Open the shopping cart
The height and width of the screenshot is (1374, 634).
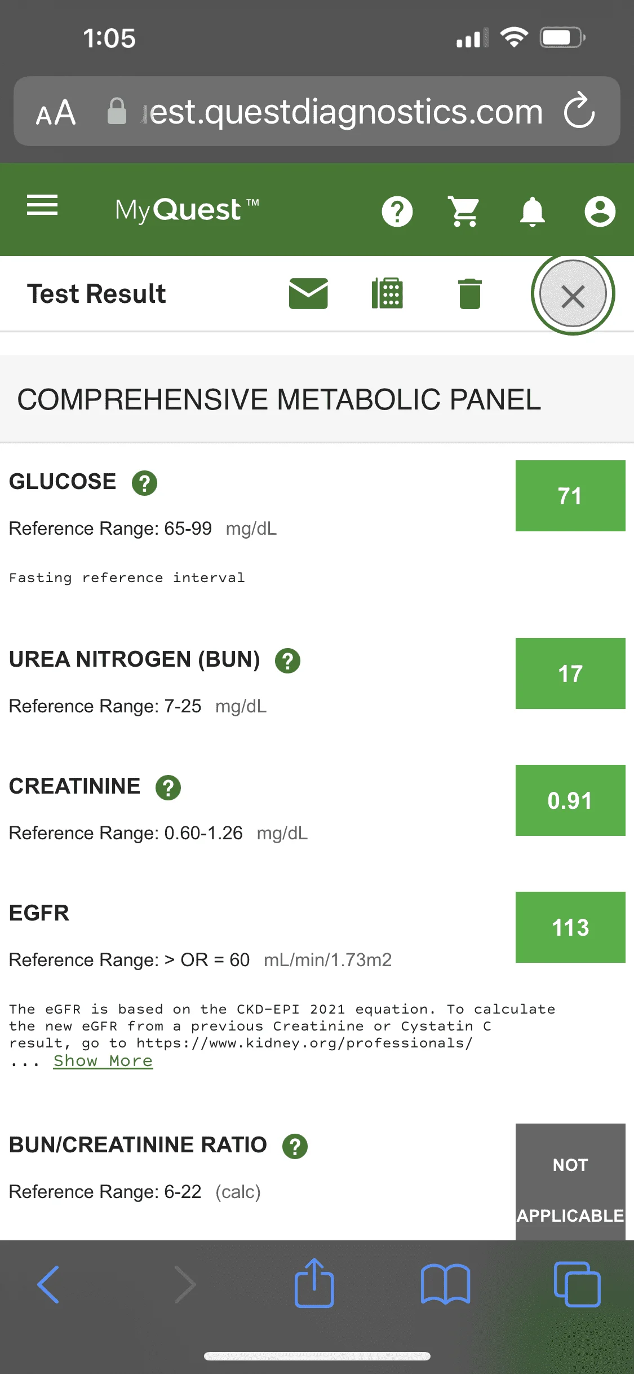point(464,212)
